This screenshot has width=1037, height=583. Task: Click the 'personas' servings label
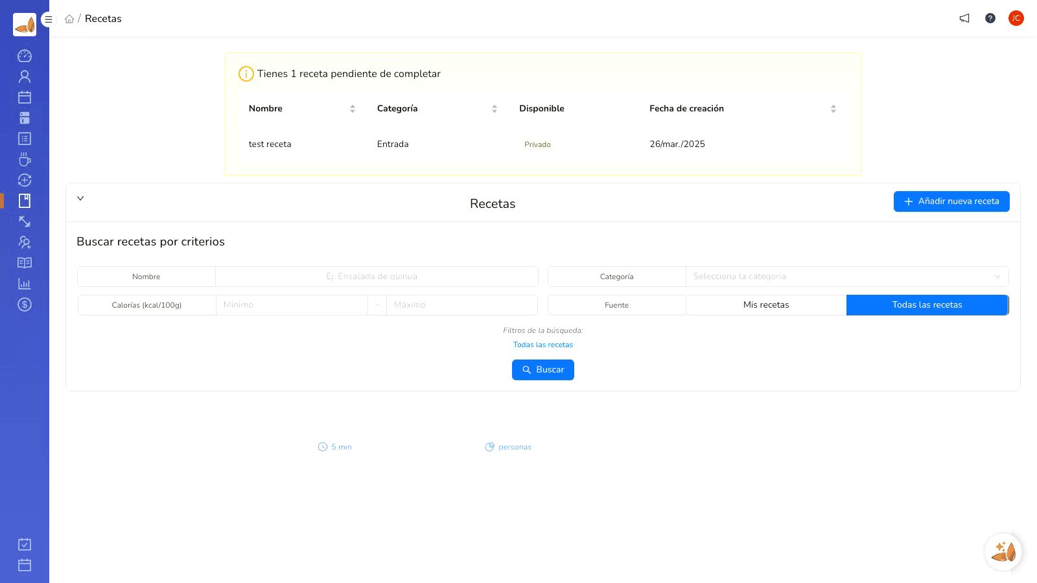click(508, 447)
